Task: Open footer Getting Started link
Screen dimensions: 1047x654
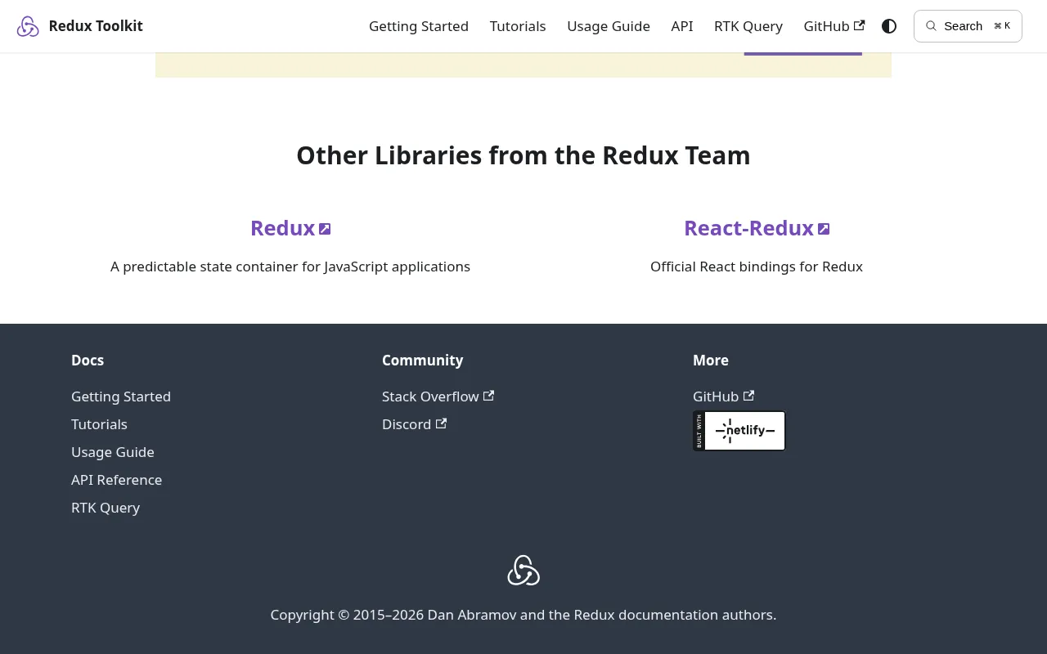Action: tap(121, 396)
